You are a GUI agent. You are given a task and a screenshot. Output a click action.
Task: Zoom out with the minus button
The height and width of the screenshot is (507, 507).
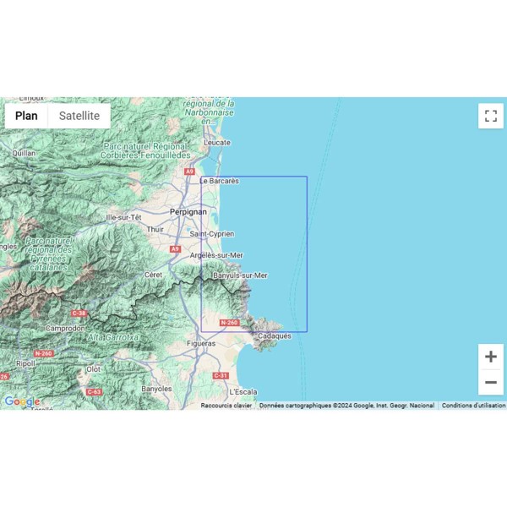point(490,383)
